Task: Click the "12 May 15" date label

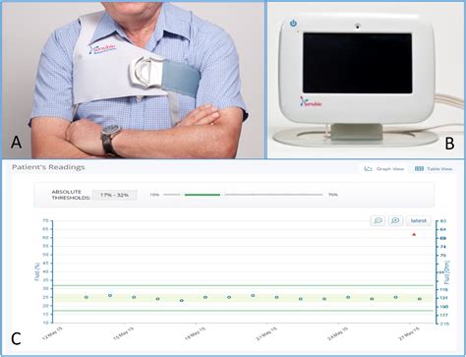Action: coord(53,334)
